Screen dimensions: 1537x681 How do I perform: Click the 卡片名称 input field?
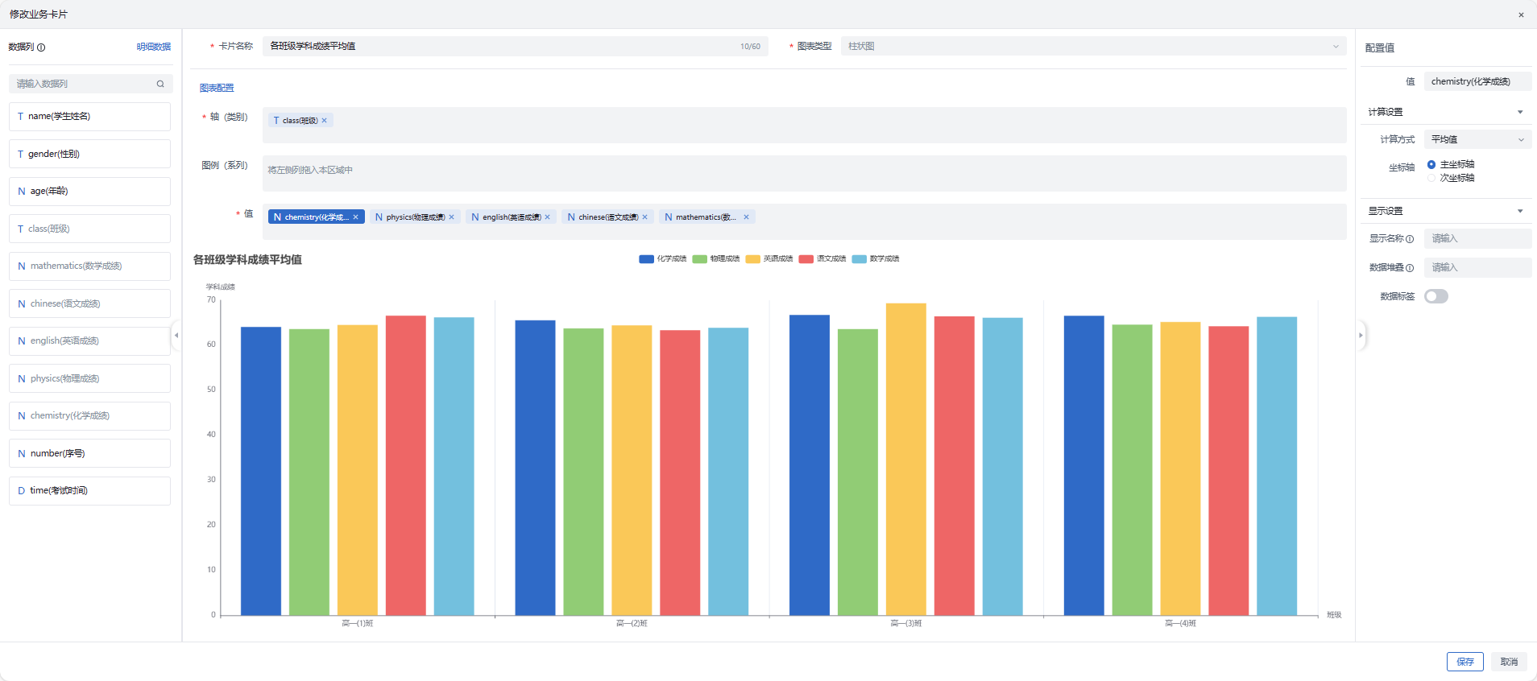516,46
